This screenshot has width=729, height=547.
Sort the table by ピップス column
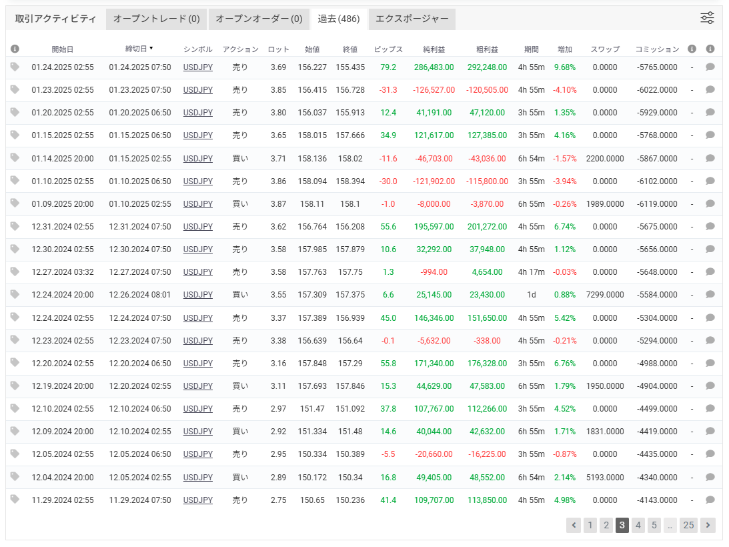click(x=388, y=49)
